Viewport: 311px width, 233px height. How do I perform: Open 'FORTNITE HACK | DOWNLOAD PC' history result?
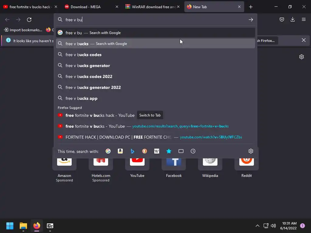155,137
